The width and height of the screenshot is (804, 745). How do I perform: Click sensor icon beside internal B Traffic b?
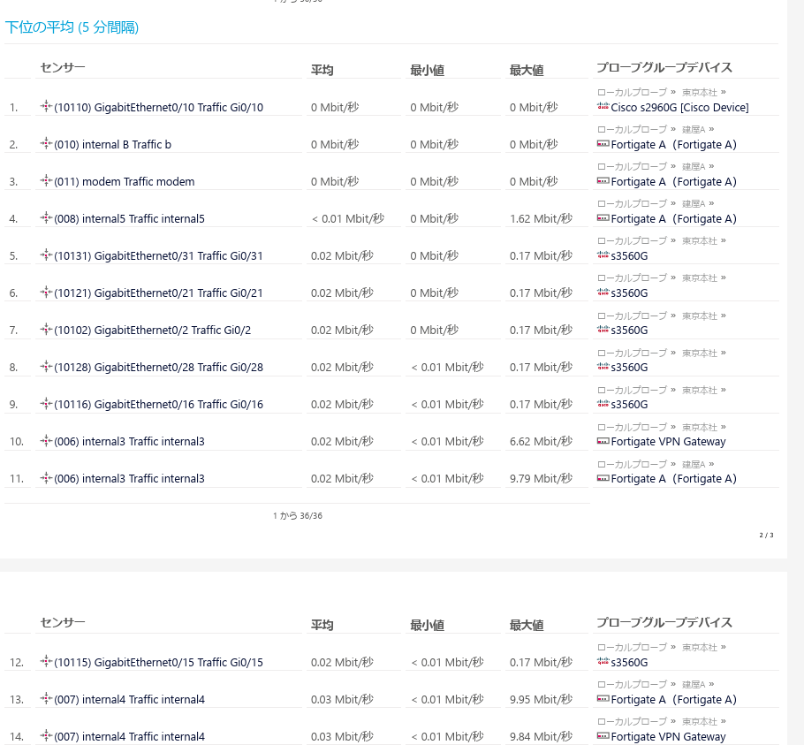point(46,143)
